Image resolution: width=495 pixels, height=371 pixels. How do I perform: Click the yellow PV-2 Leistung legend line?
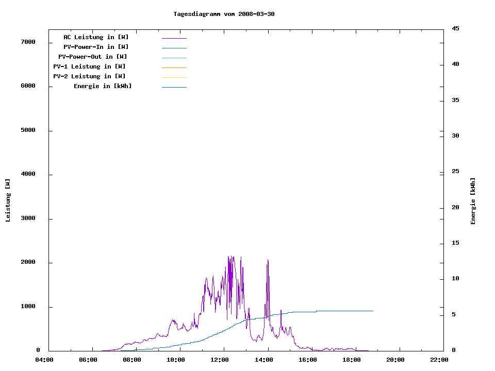(x=174, y=77)
